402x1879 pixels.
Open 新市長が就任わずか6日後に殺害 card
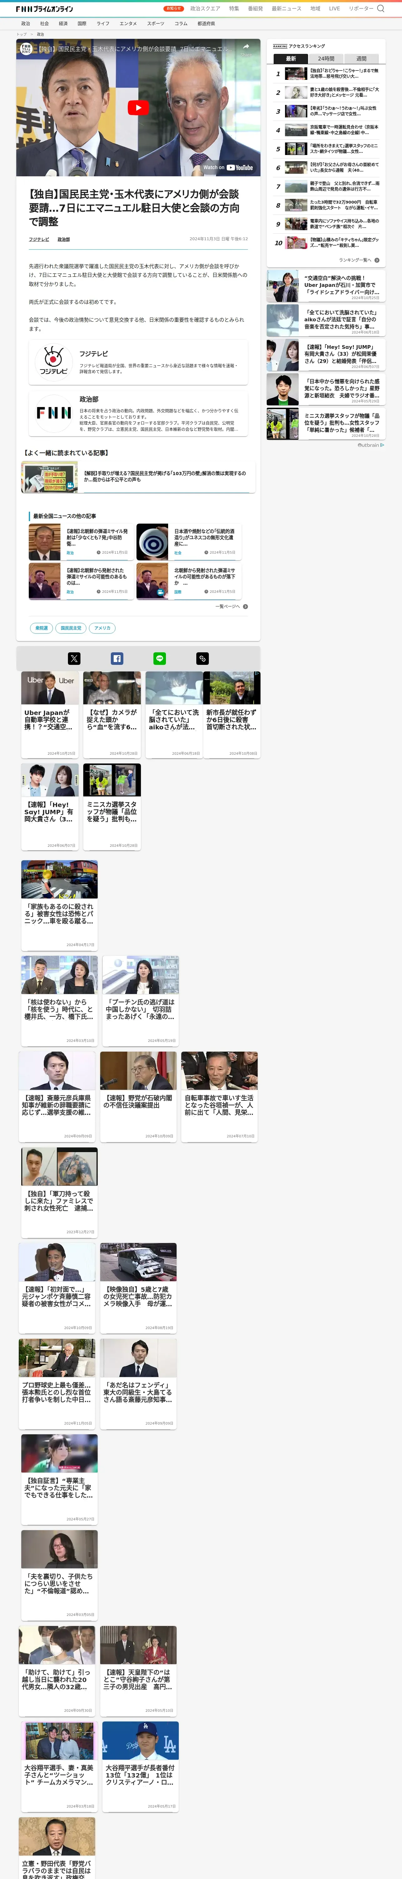tap(231, 716)
